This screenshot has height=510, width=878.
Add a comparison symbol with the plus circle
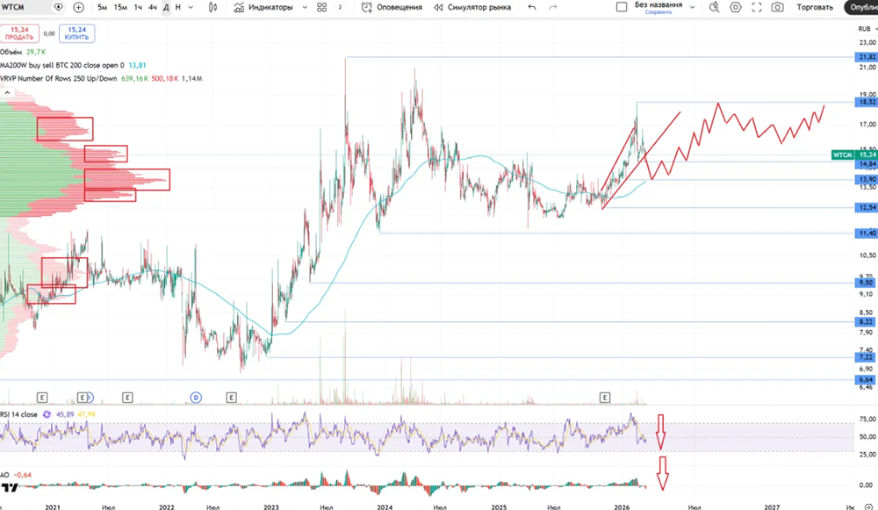[78, 7]
